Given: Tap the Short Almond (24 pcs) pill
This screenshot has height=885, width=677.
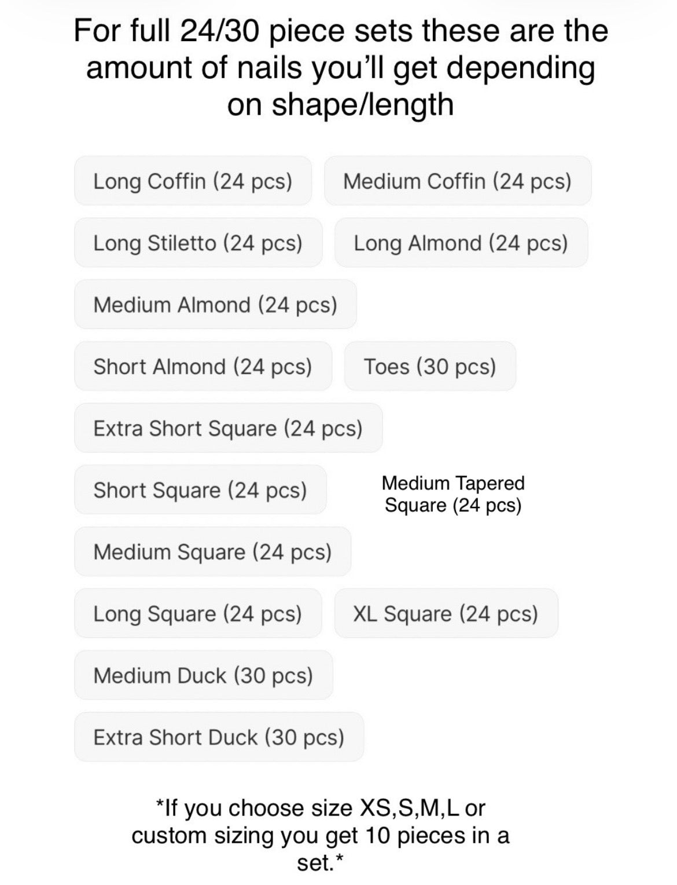Looking at the screenshot, I should (203, 367).
